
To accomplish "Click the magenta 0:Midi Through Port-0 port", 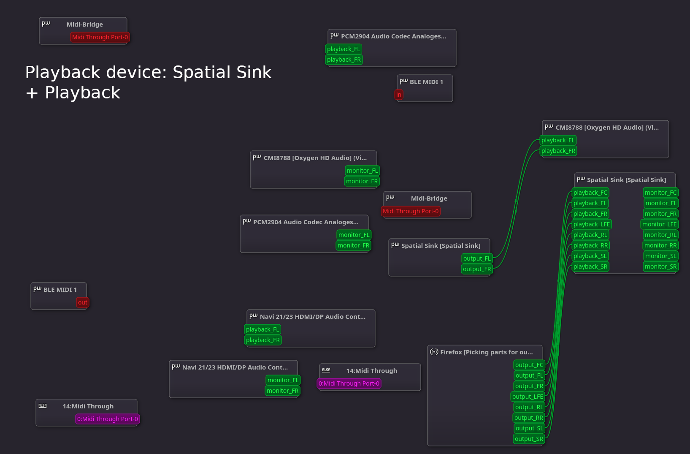I will pos(107,419).
